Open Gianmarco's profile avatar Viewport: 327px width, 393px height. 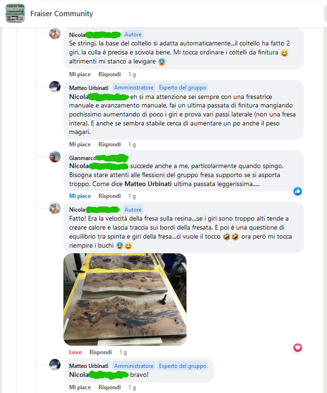point(54,157)
